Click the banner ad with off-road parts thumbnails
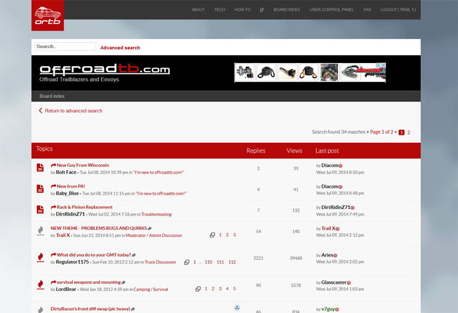The image size is (458, 313). [309, 72]
